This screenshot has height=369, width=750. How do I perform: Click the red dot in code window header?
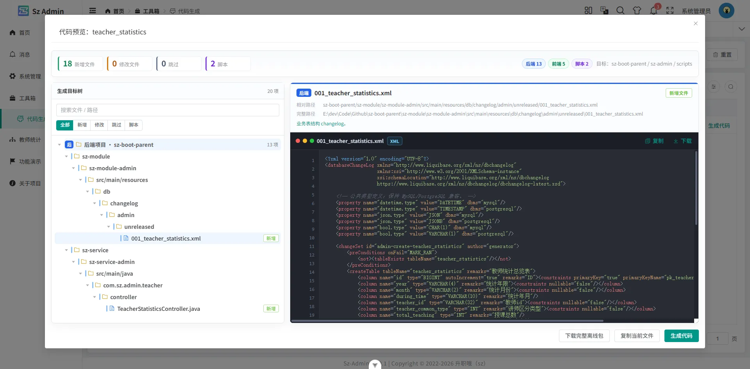click(x=298, y=141)
